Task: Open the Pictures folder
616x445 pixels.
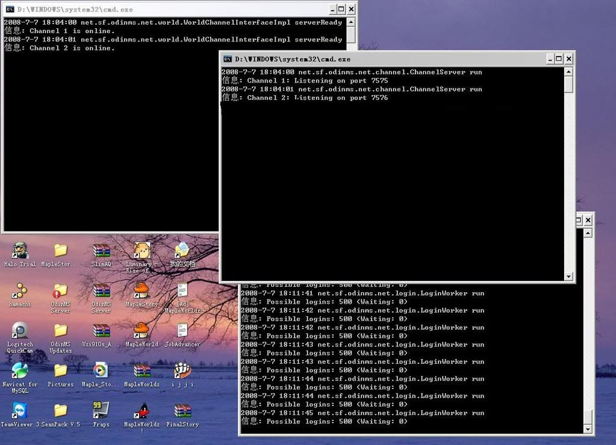Action: pyautogui.click(x=60, y=370)
